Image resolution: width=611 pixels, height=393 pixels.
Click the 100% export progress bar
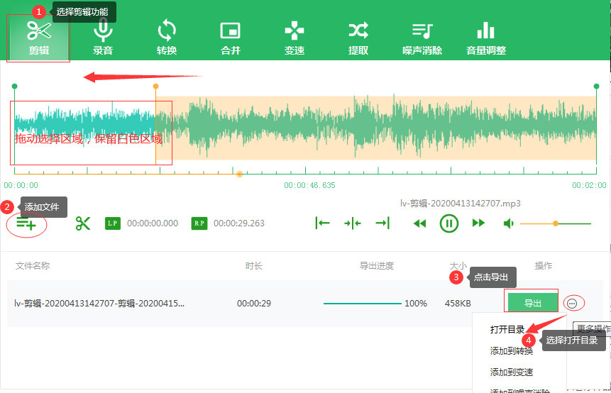363,304
